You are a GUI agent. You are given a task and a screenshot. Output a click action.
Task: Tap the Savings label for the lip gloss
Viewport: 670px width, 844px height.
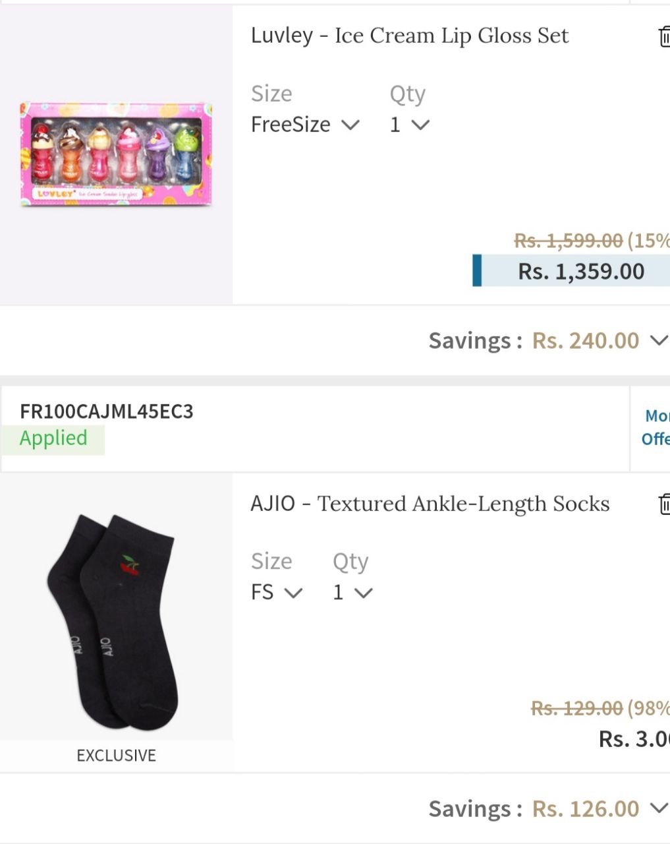476,340
